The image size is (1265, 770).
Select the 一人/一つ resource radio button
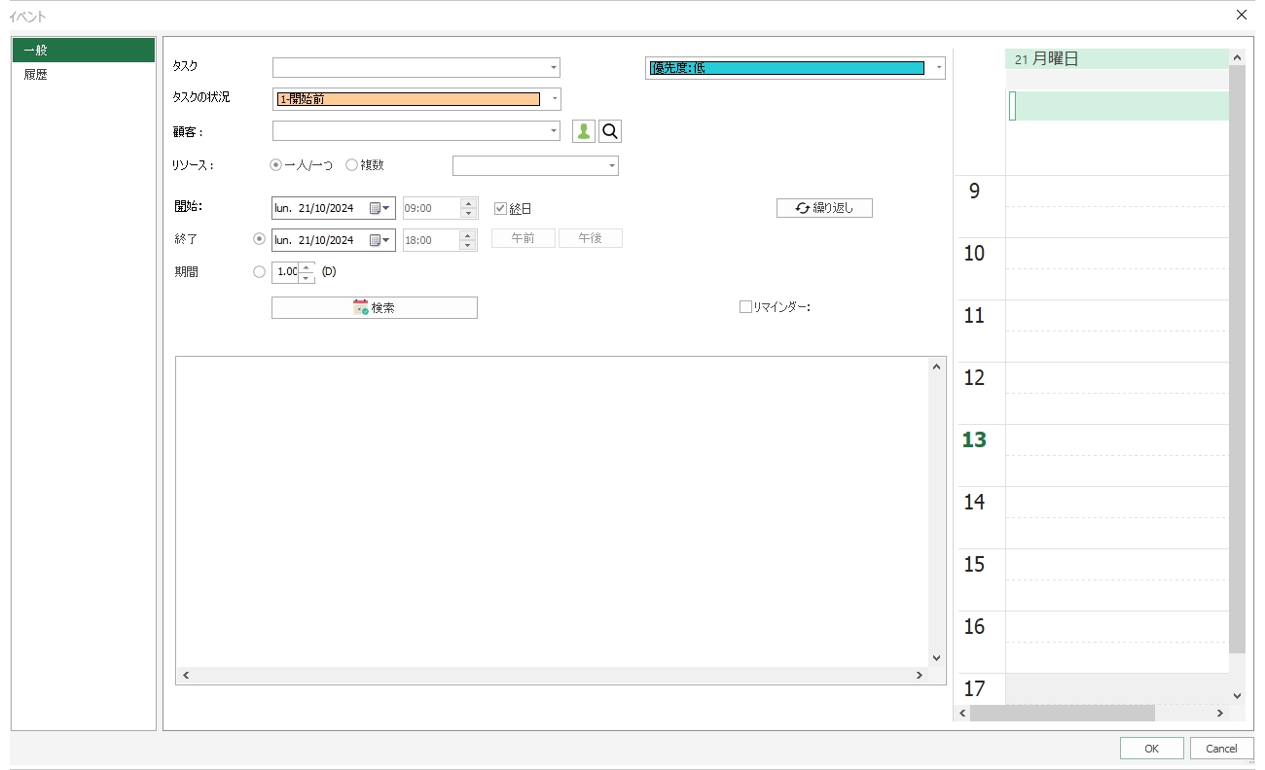point(275,165)
